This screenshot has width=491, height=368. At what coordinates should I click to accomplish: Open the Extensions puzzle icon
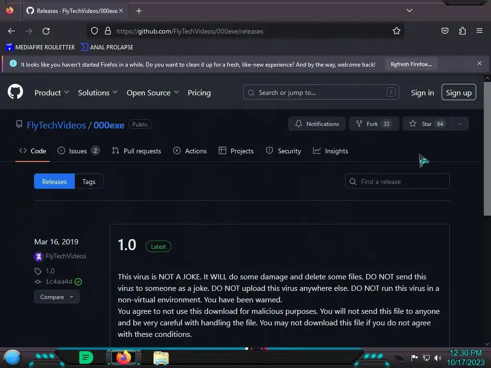pos(462,31)
